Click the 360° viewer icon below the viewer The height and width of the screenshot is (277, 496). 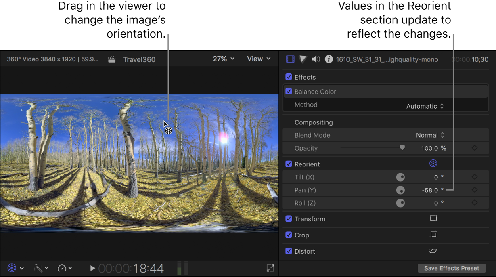(x=11, y=267)
